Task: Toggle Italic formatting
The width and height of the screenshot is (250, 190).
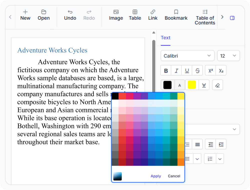Action: tap(176, 70)
